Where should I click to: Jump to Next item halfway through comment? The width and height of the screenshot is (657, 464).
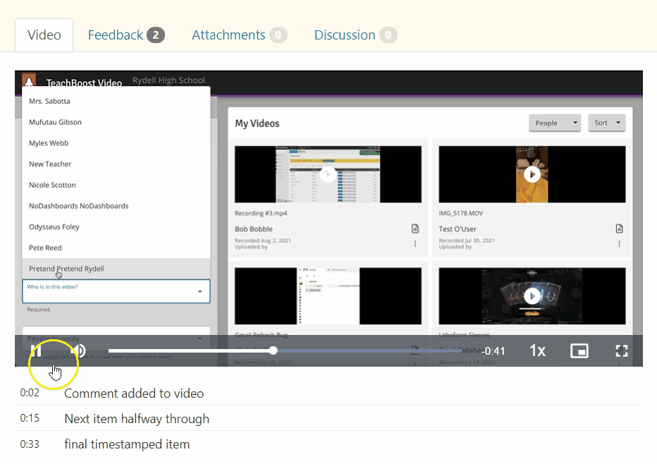tap(328, 418)
